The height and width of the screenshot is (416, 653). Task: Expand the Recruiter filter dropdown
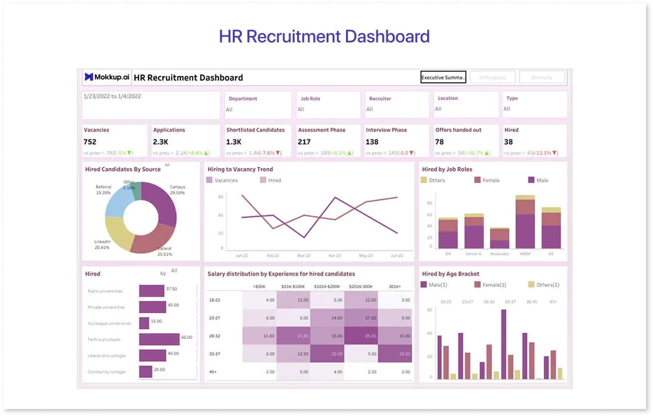coord(396,105)
